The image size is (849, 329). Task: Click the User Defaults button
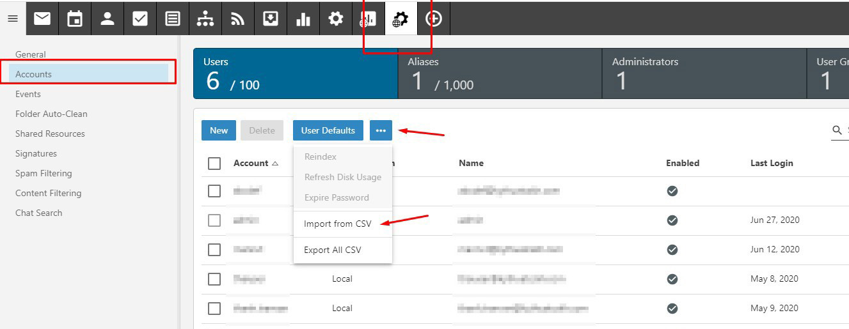pyautogui.click(x=328, y=130)
